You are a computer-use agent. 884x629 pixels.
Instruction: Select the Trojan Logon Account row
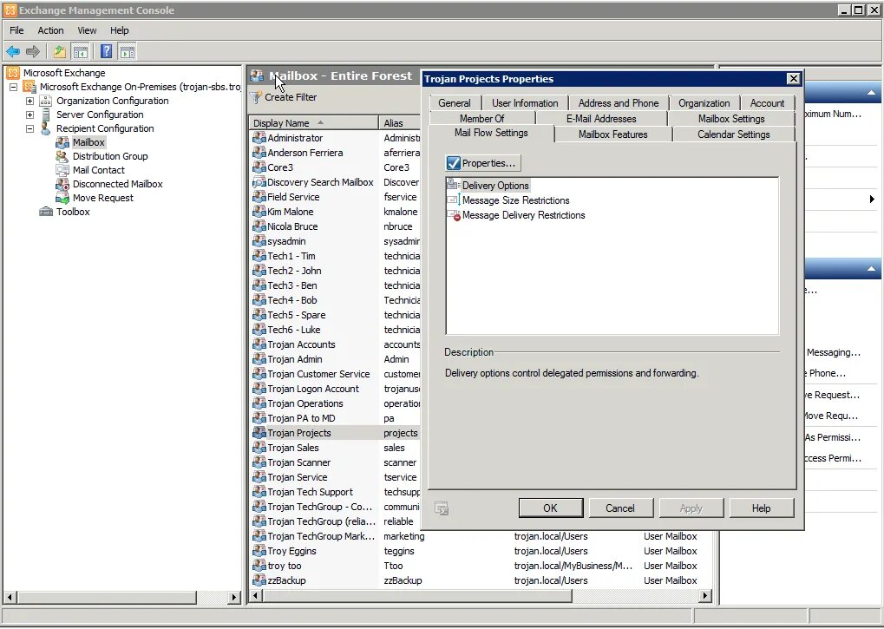336,389
